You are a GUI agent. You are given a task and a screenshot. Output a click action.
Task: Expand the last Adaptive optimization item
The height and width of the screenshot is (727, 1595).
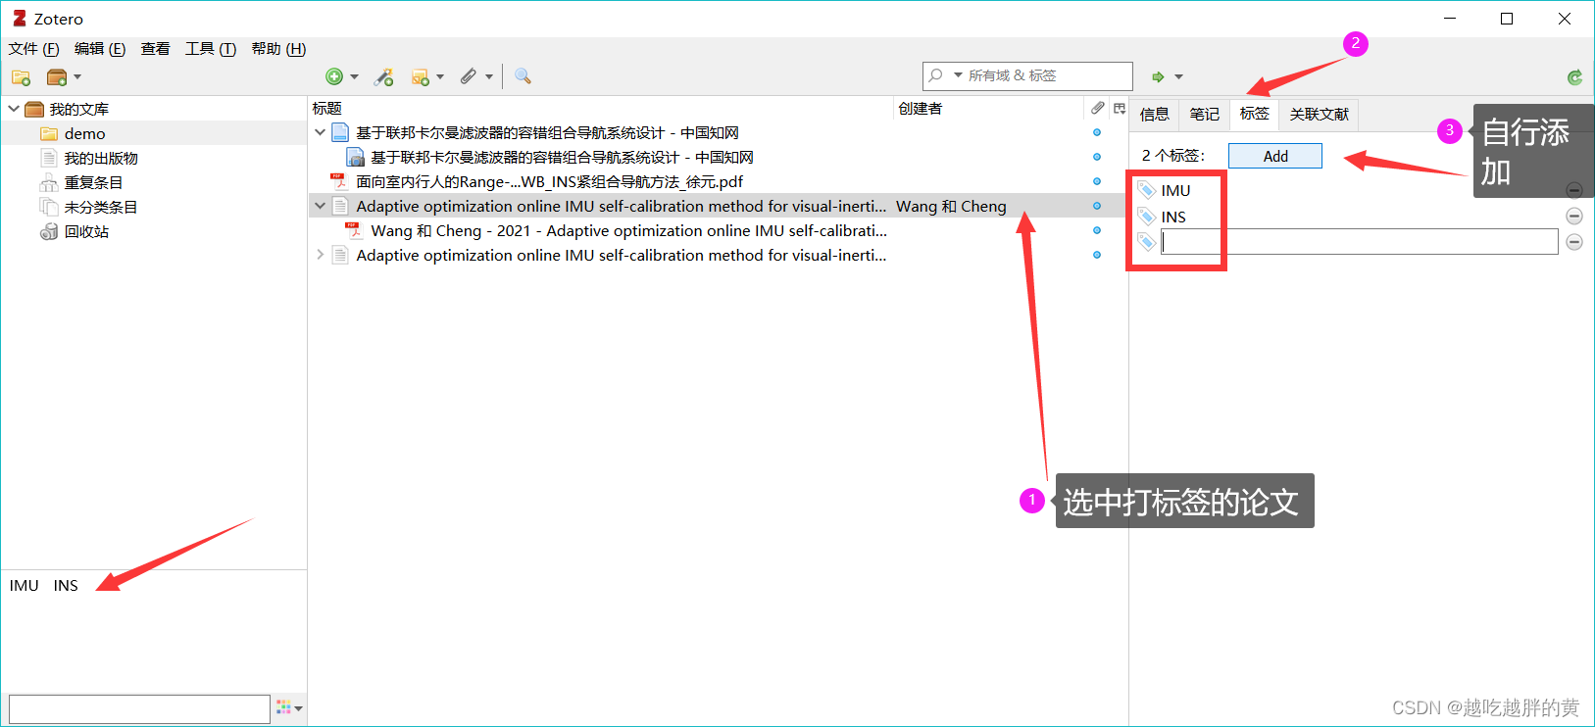pyautogui.click(x=320, y=255)
